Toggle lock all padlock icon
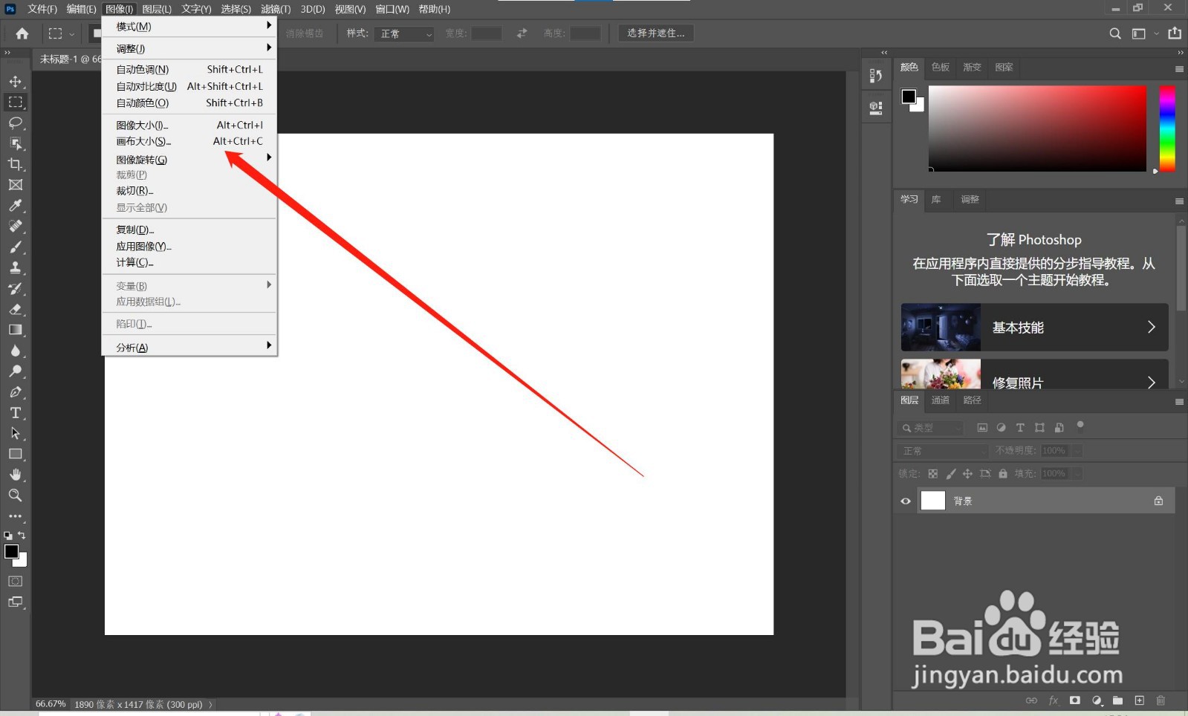 (1003, 474)
